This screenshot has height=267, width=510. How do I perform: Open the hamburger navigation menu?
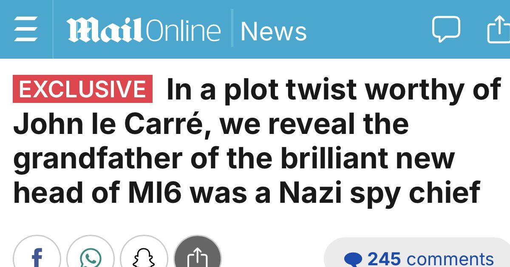pyautogui.click(x=26, y=29)
